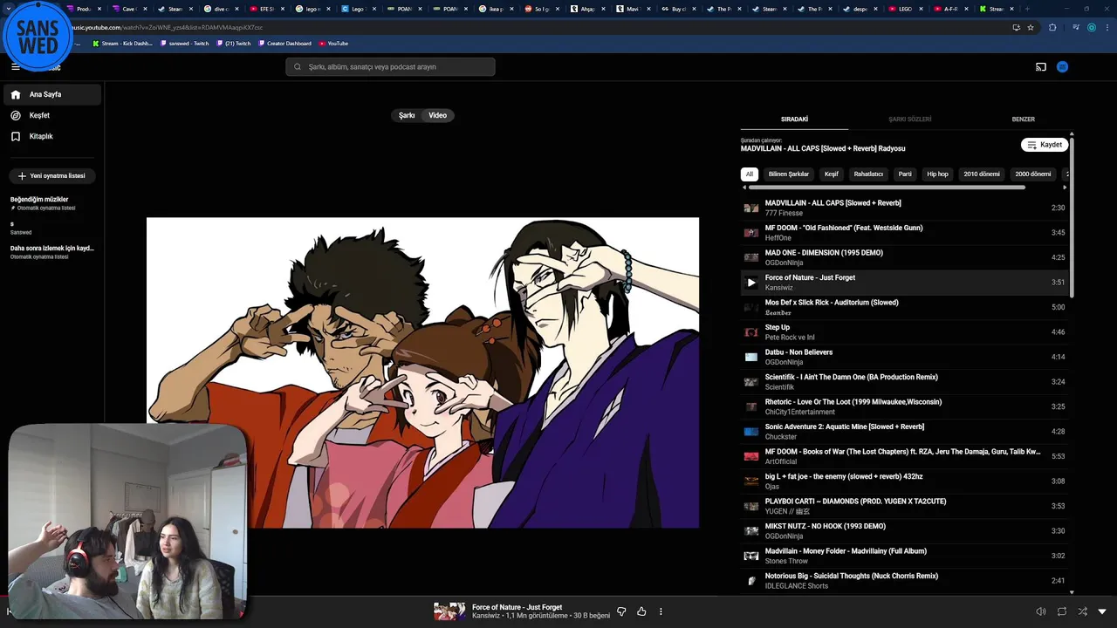Click the Old Fashioned row thumbnail
The image size is (1117, 628).
click(750, 233)
